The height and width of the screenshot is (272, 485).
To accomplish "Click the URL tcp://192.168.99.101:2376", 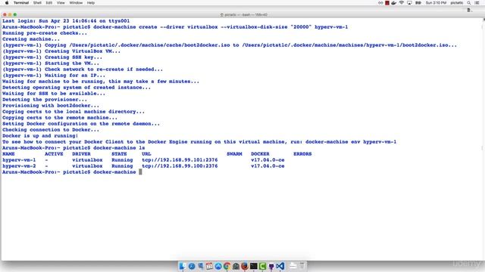I will tap(180, 159).
